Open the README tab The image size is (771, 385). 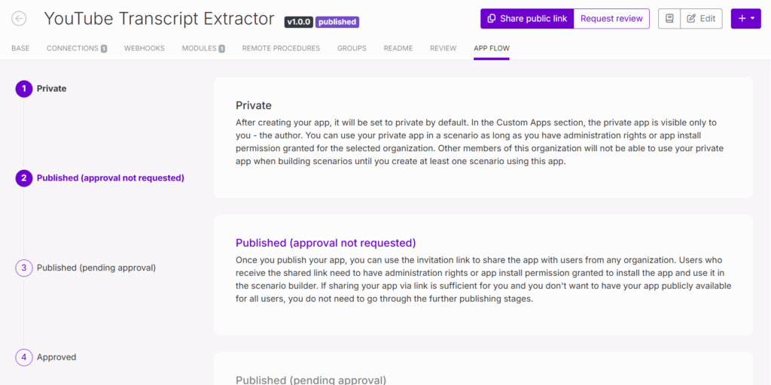pyautogui.click(x=398, y=48)
